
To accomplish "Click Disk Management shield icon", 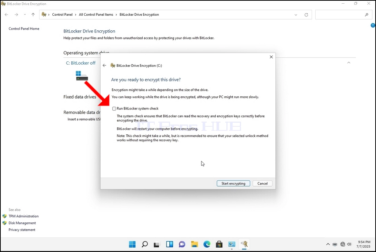I will click(4, 223).
